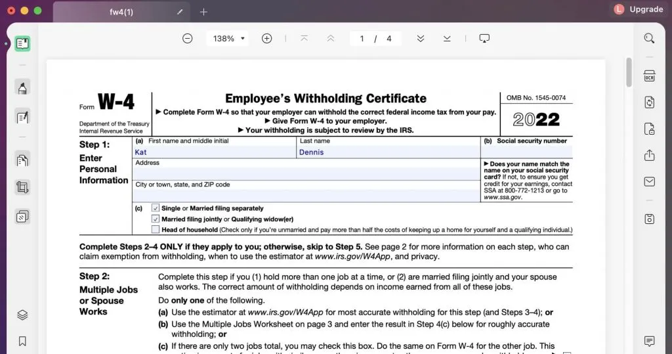Open the Organize Pages tool
Screen dimensions: 672x354
click(x=22, y=160)
